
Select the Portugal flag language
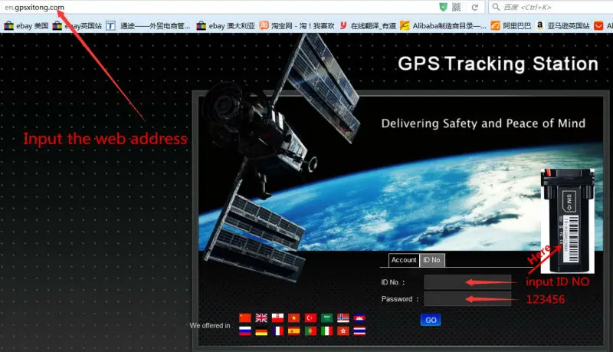[310, 331]
